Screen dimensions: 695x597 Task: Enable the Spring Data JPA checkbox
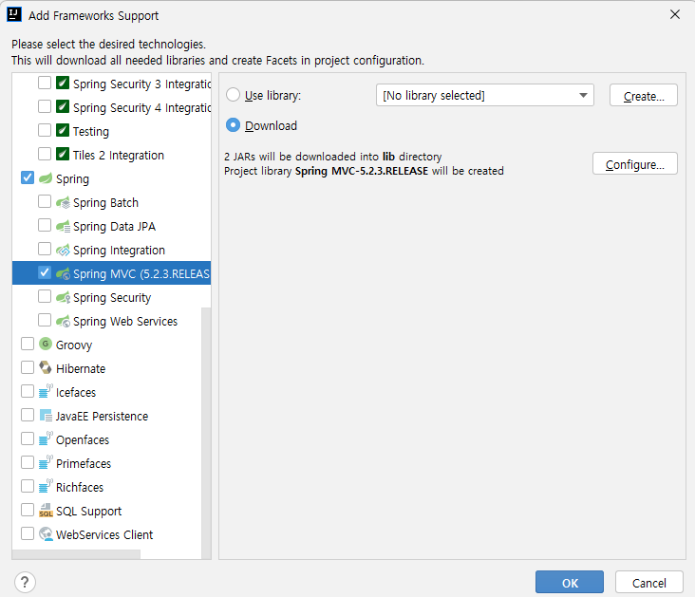pyautogui.click(x=45, y=225)
